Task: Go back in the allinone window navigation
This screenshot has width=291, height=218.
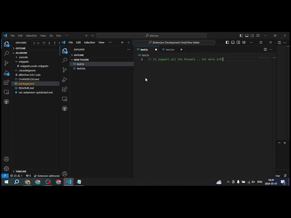Action: (x=87, y=35)
